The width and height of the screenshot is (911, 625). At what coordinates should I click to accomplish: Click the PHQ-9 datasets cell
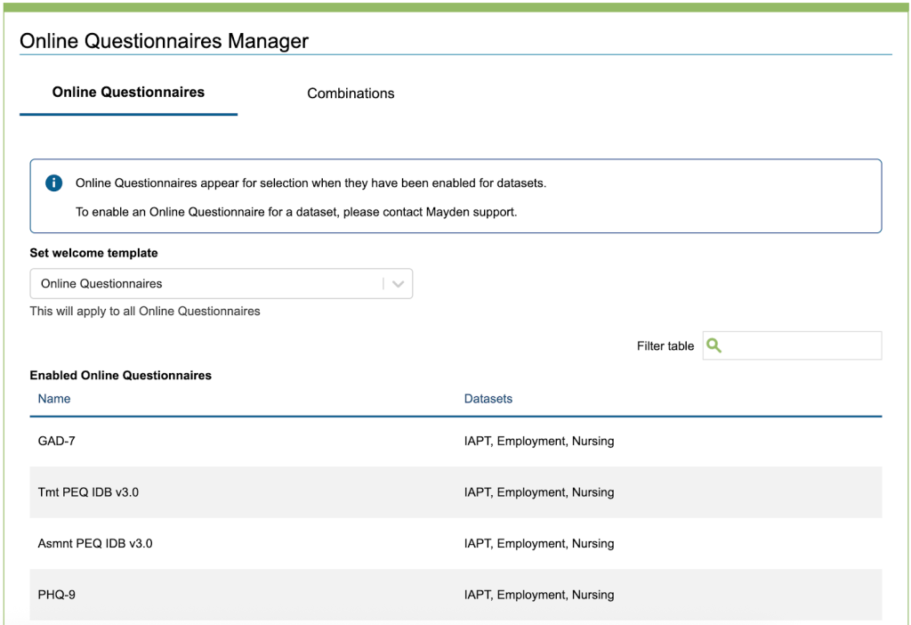point(539,595)
